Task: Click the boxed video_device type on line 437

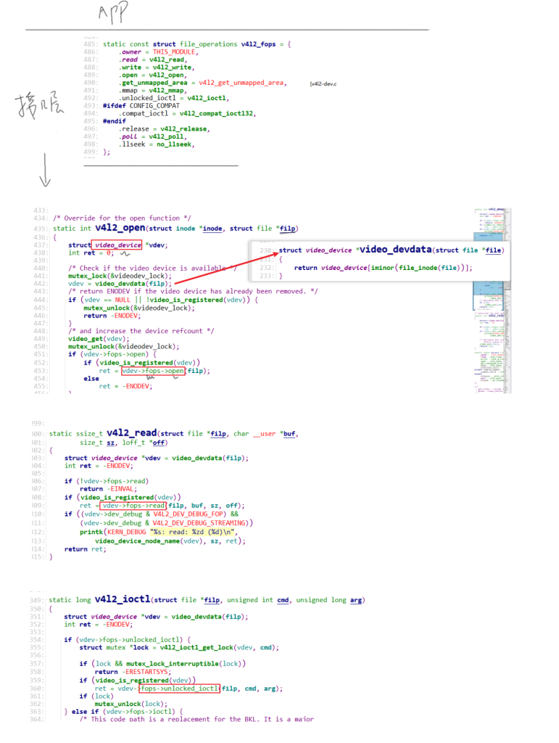Action: pyautogui.click(x=117, y=245)
